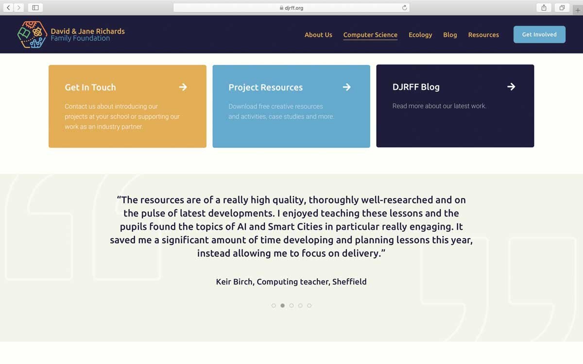Toggle the Safari sidebar icon

coord(35,8)
